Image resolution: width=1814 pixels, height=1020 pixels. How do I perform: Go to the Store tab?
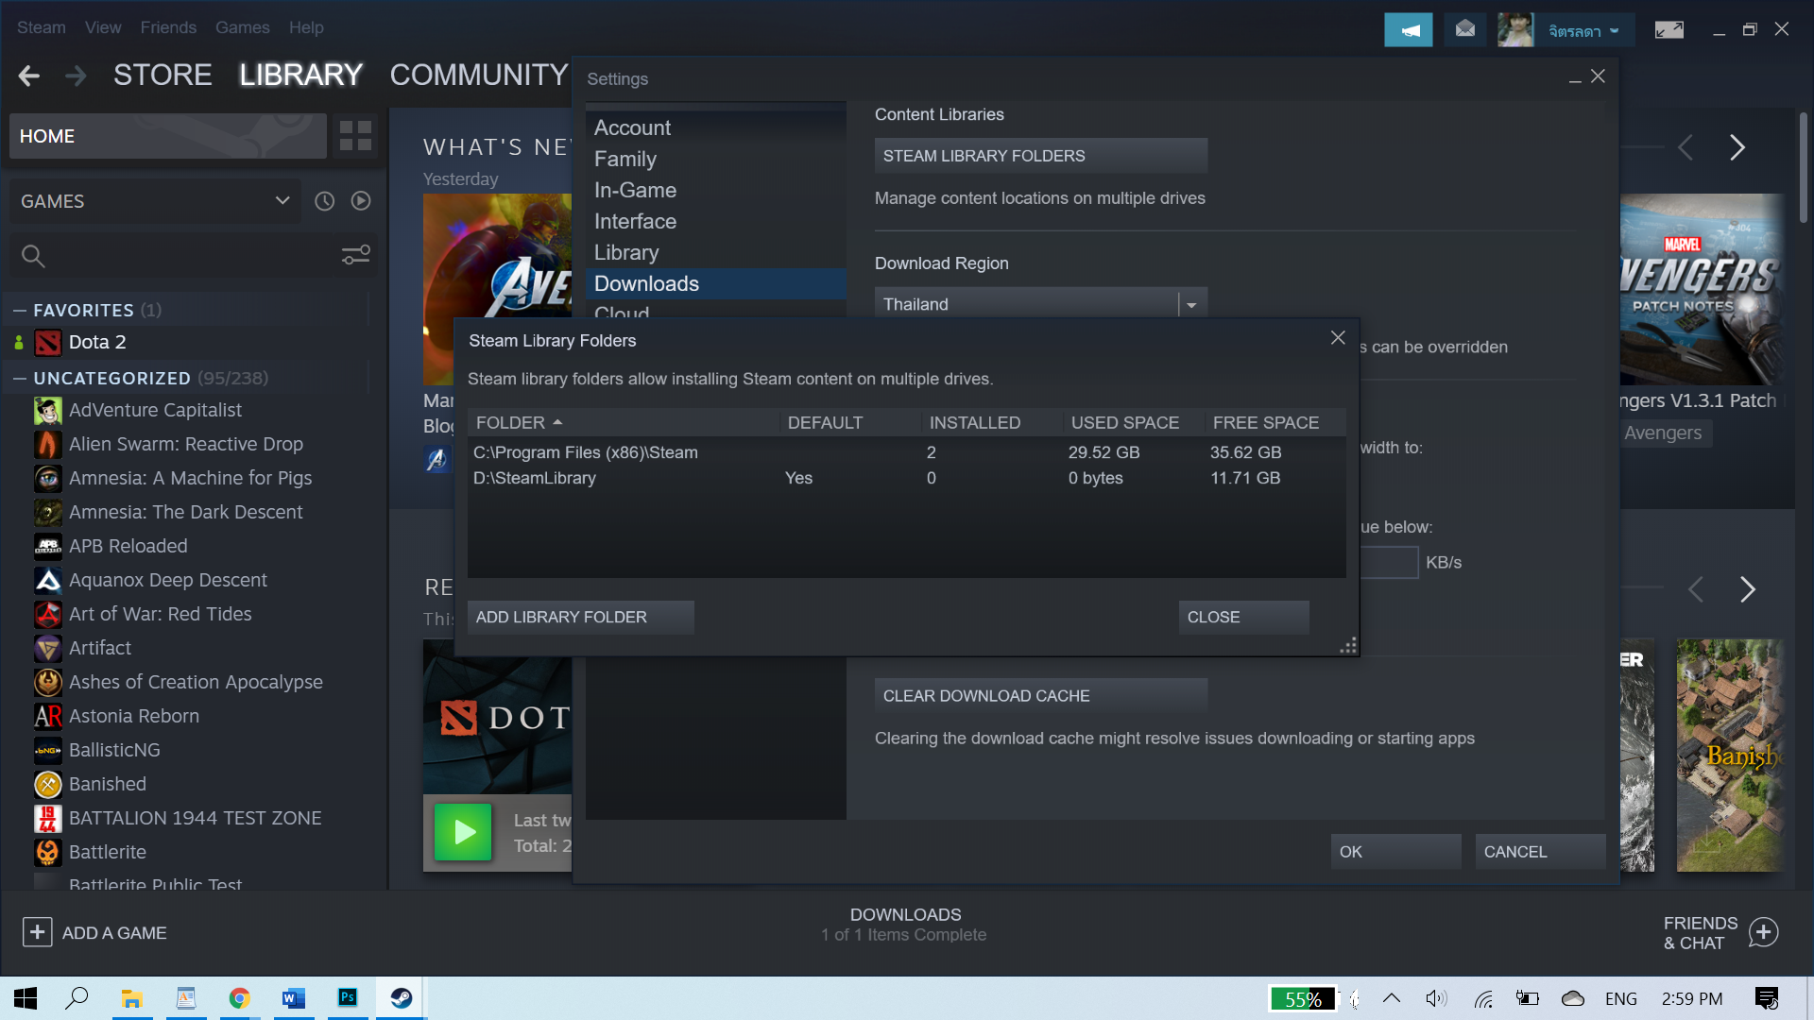(x=163, y=75)
